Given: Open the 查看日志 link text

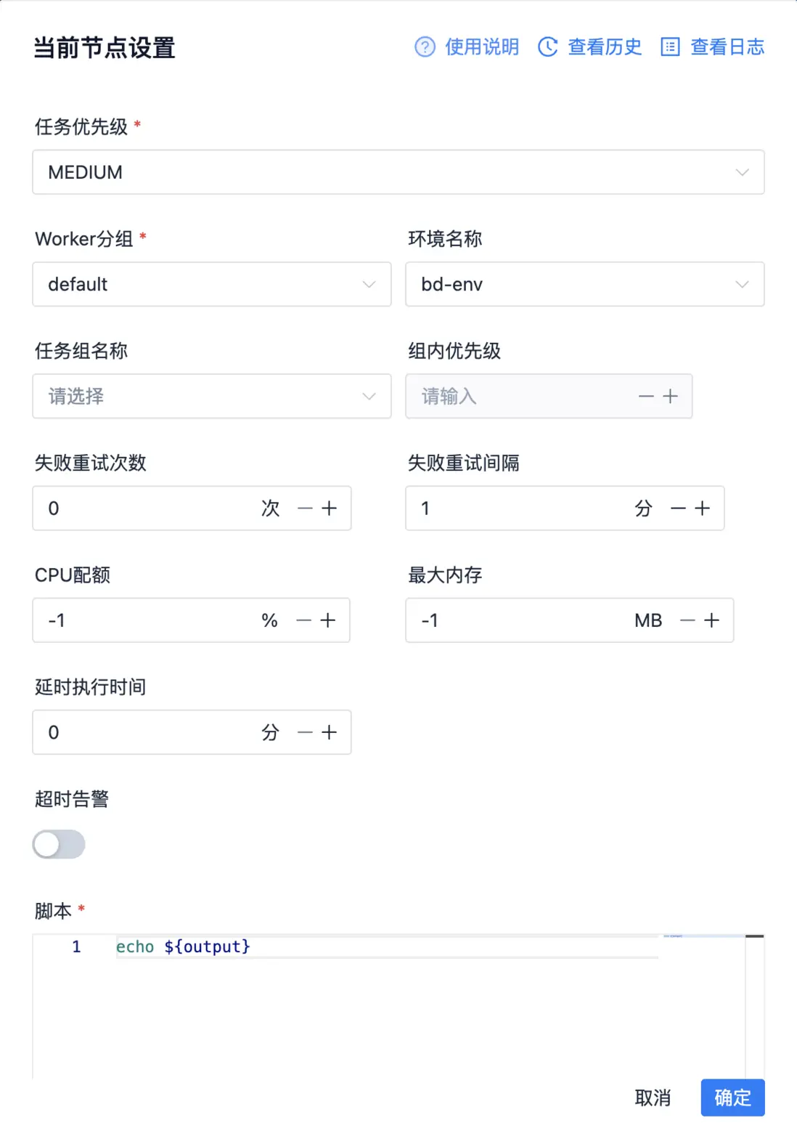Looking at the screenshot, I should 727,47.
